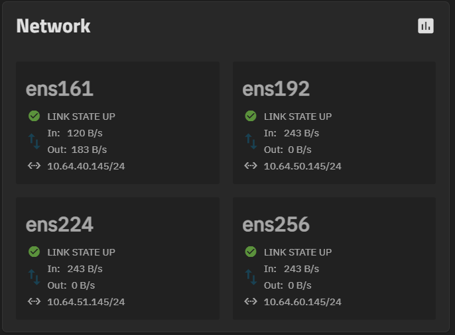The image size is (455, 335).
Task: Open network reports chart icon
Action: point(426,26)
